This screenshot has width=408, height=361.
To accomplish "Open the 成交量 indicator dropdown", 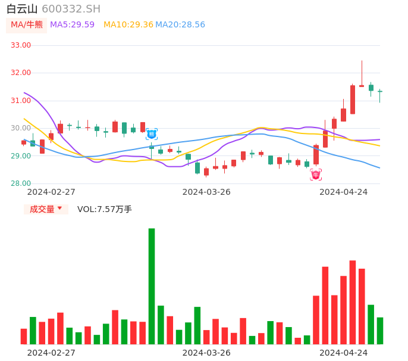I will tap(46, 209).
